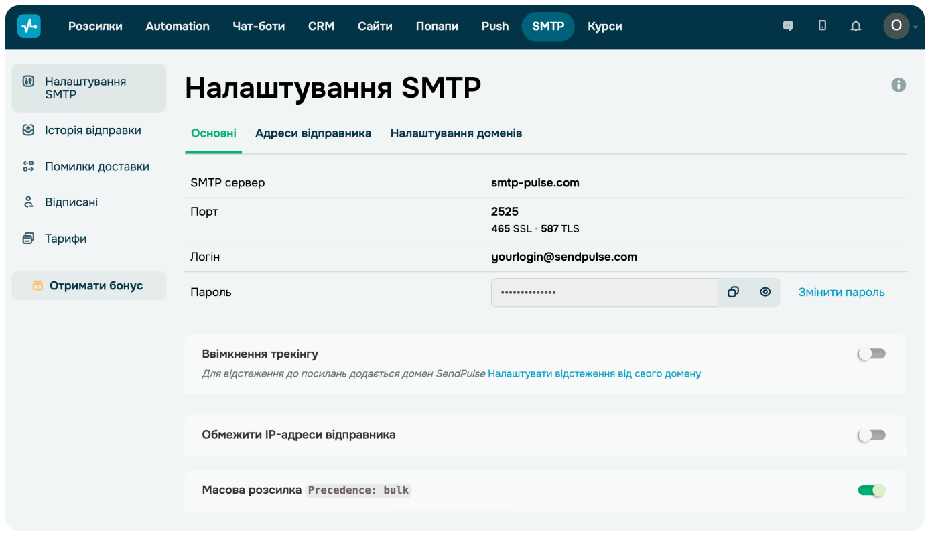Expand account menu arrow next to avatar
The height and width of the screenshot is (536, 930).
point(915,27)
